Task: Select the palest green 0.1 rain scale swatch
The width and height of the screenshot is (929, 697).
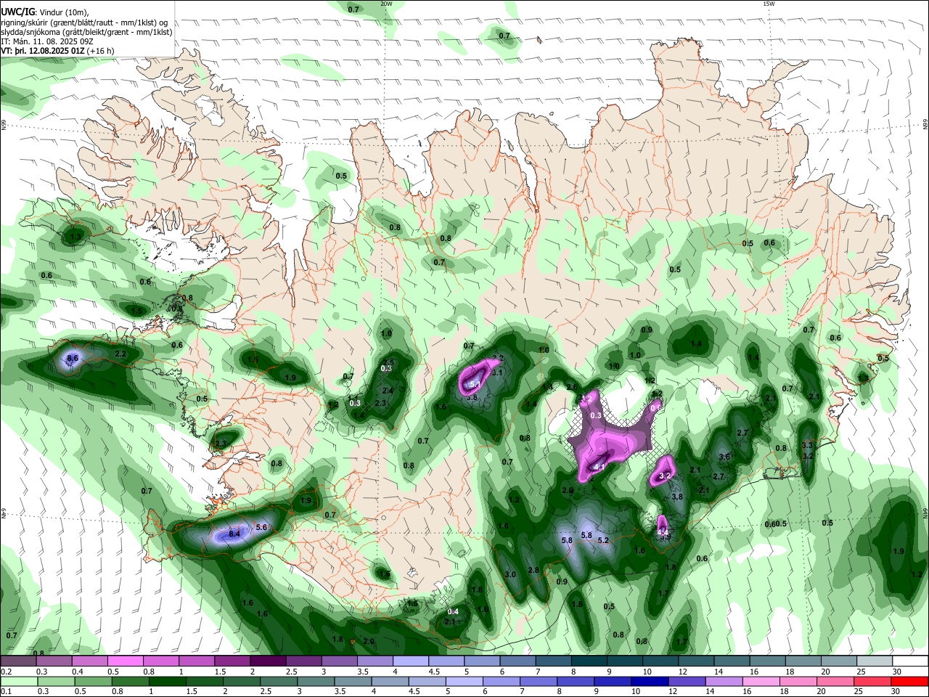Action: [x=18, y=681]
